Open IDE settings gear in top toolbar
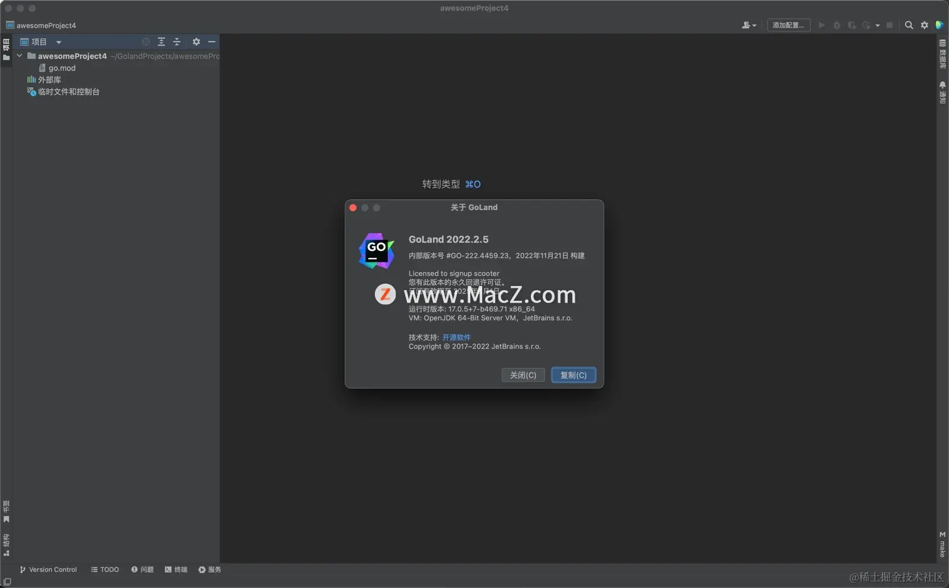 pyautogui.click(x=924, y=25)
